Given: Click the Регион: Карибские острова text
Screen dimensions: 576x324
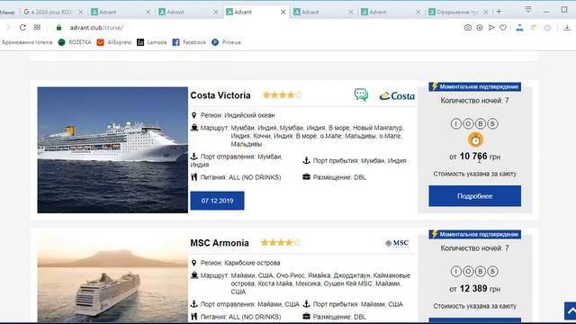Looking at the screenshot, I should [240, 263].
